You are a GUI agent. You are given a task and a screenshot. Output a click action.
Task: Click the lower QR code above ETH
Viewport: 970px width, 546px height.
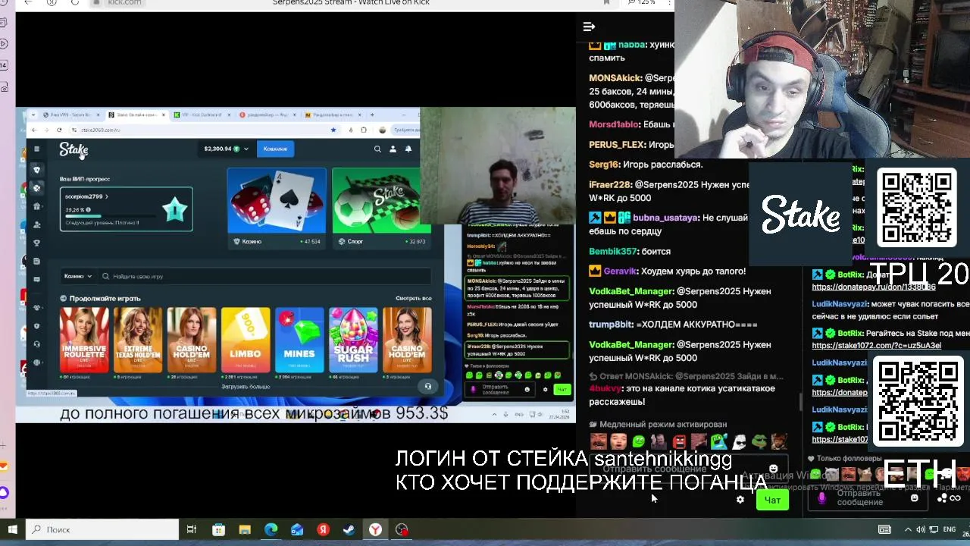(x=918, y=402)
